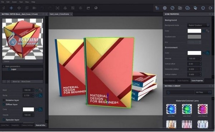Click the fit-to-view focus toolbar icon
The image size is (215, 132).
(x=57, y=8)
